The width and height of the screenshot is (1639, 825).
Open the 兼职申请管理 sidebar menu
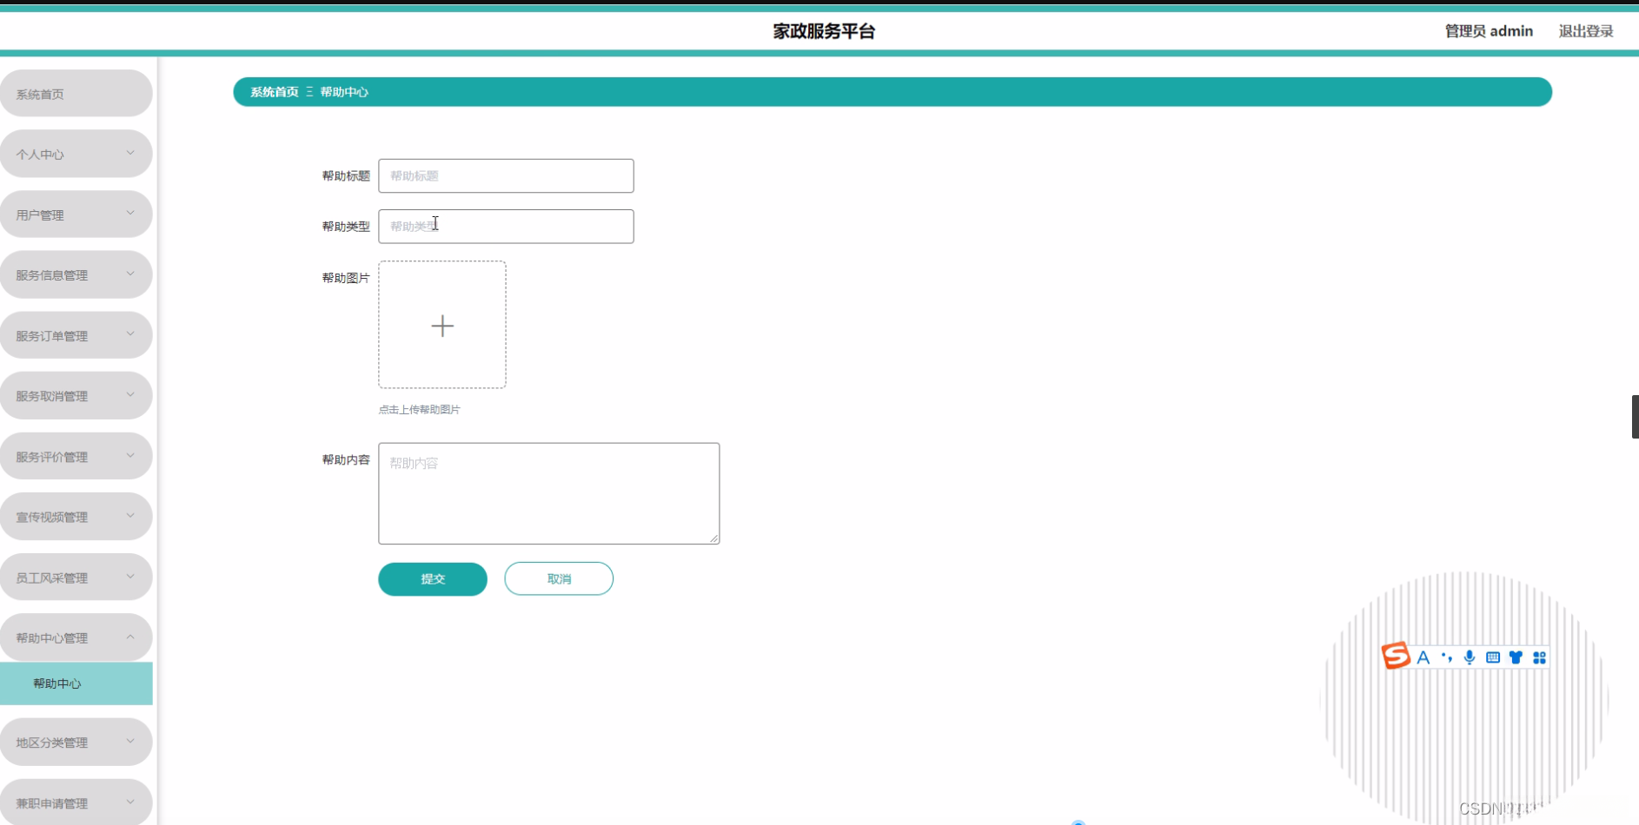click(x=76, y=802)
